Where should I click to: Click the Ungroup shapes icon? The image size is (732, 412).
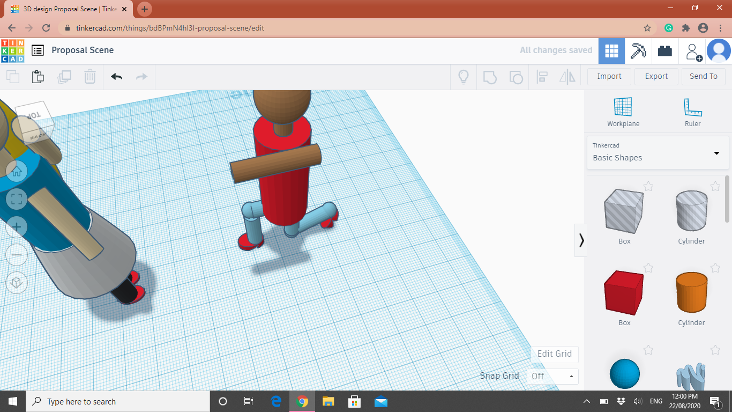(x=516, y=77)
